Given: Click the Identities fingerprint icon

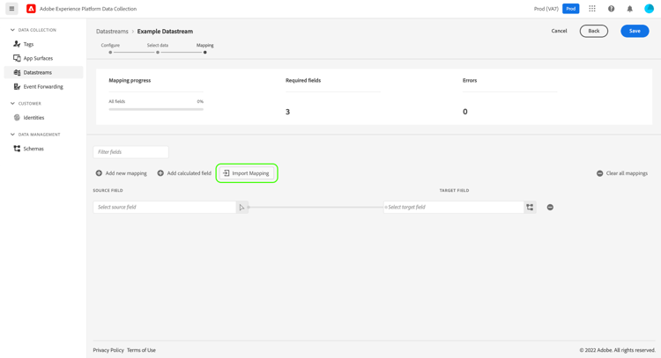Looking at the screenshot, I should (x=17, y=117).
